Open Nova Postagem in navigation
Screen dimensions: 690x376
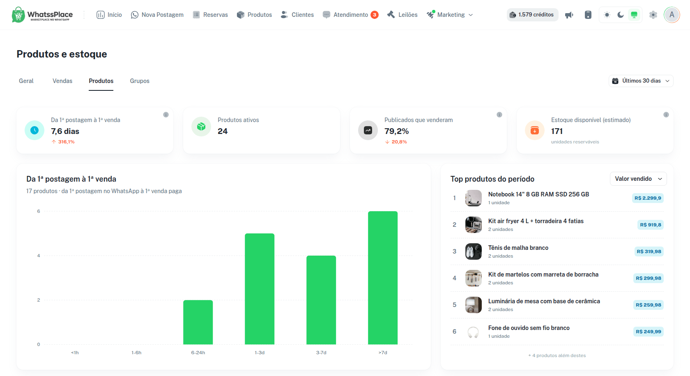coord(157,15)
